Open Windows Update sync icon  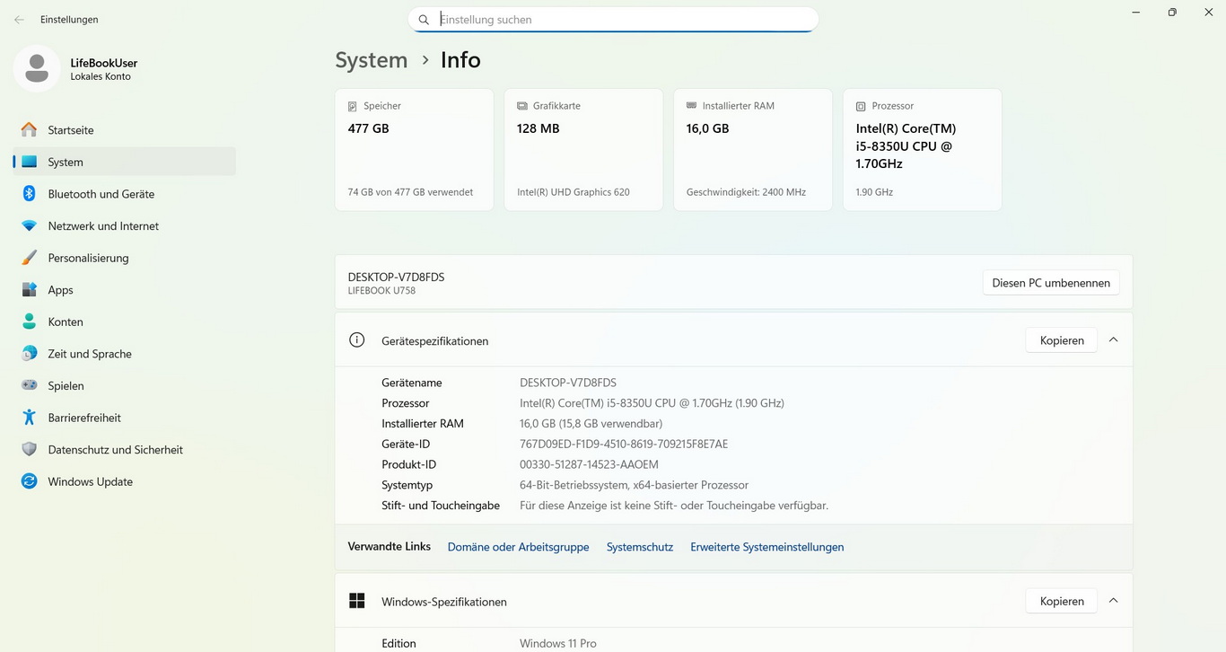[x=30, y=481]
